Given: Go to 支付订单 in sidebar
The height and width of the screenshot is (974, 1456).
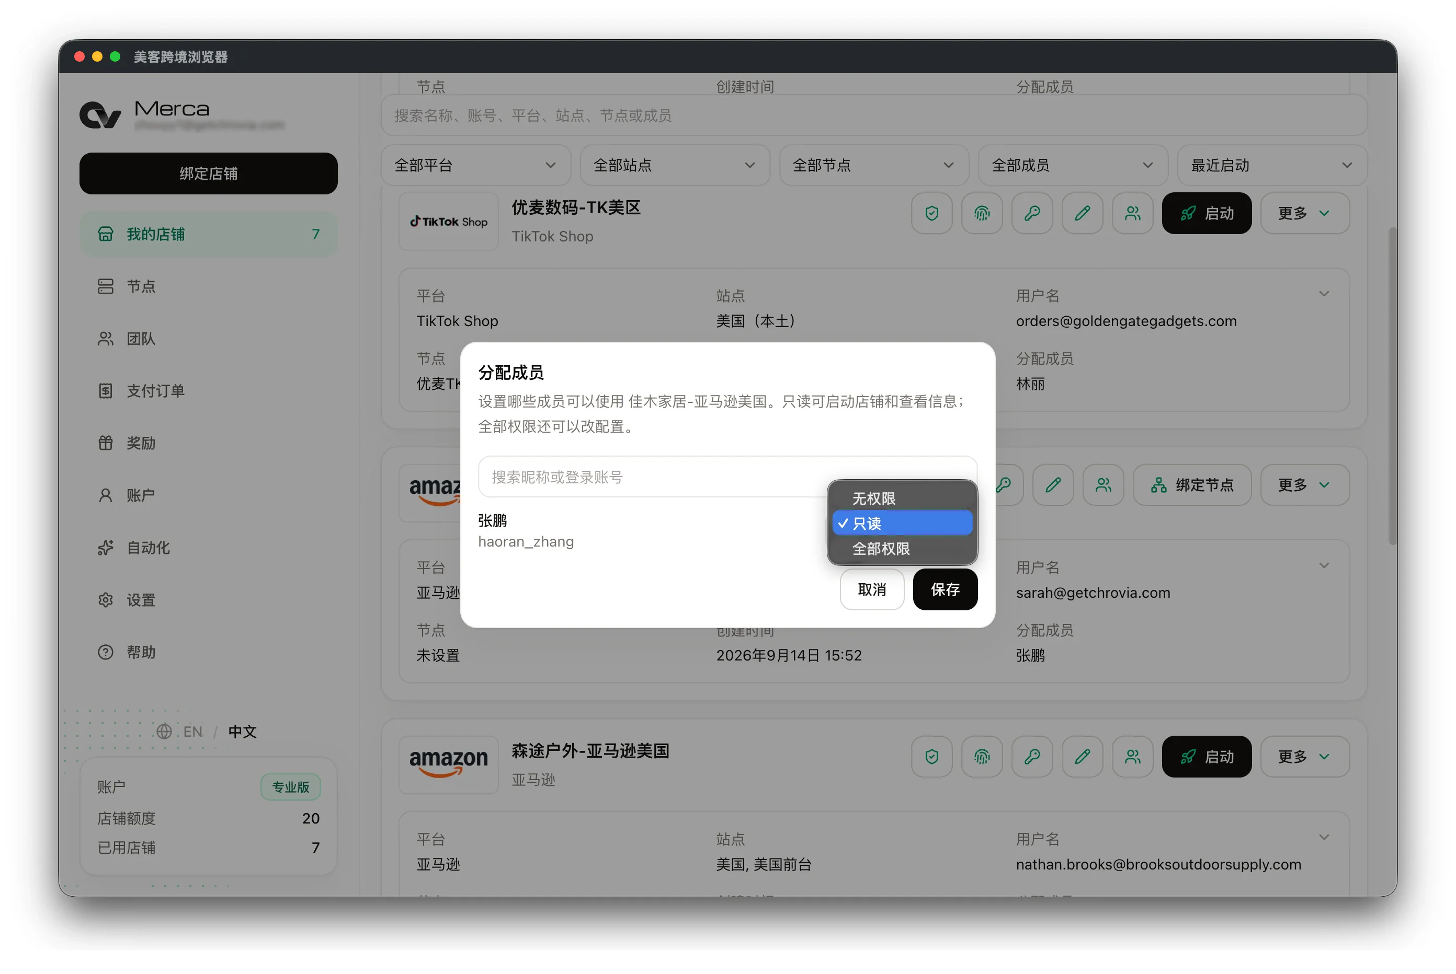Looking at the screenshot, I should (x=208, y=391).
